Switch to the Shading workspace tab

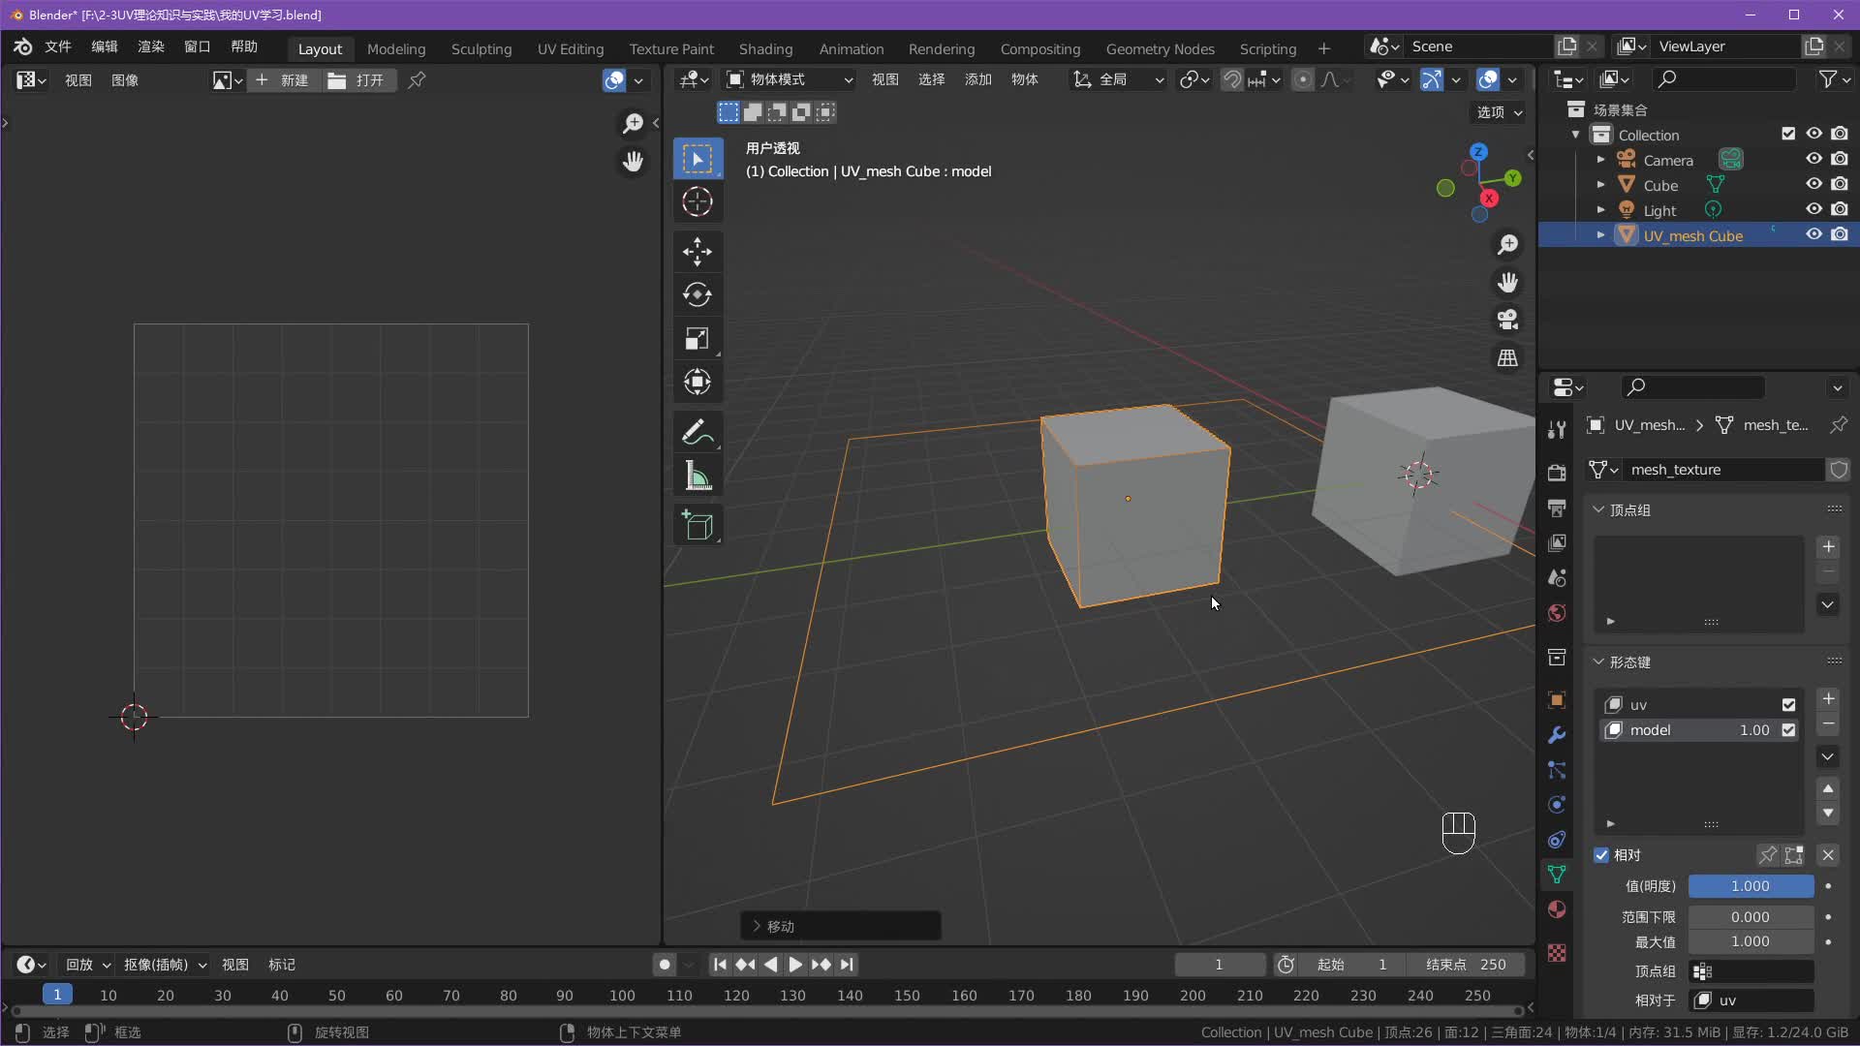[765, 48]
